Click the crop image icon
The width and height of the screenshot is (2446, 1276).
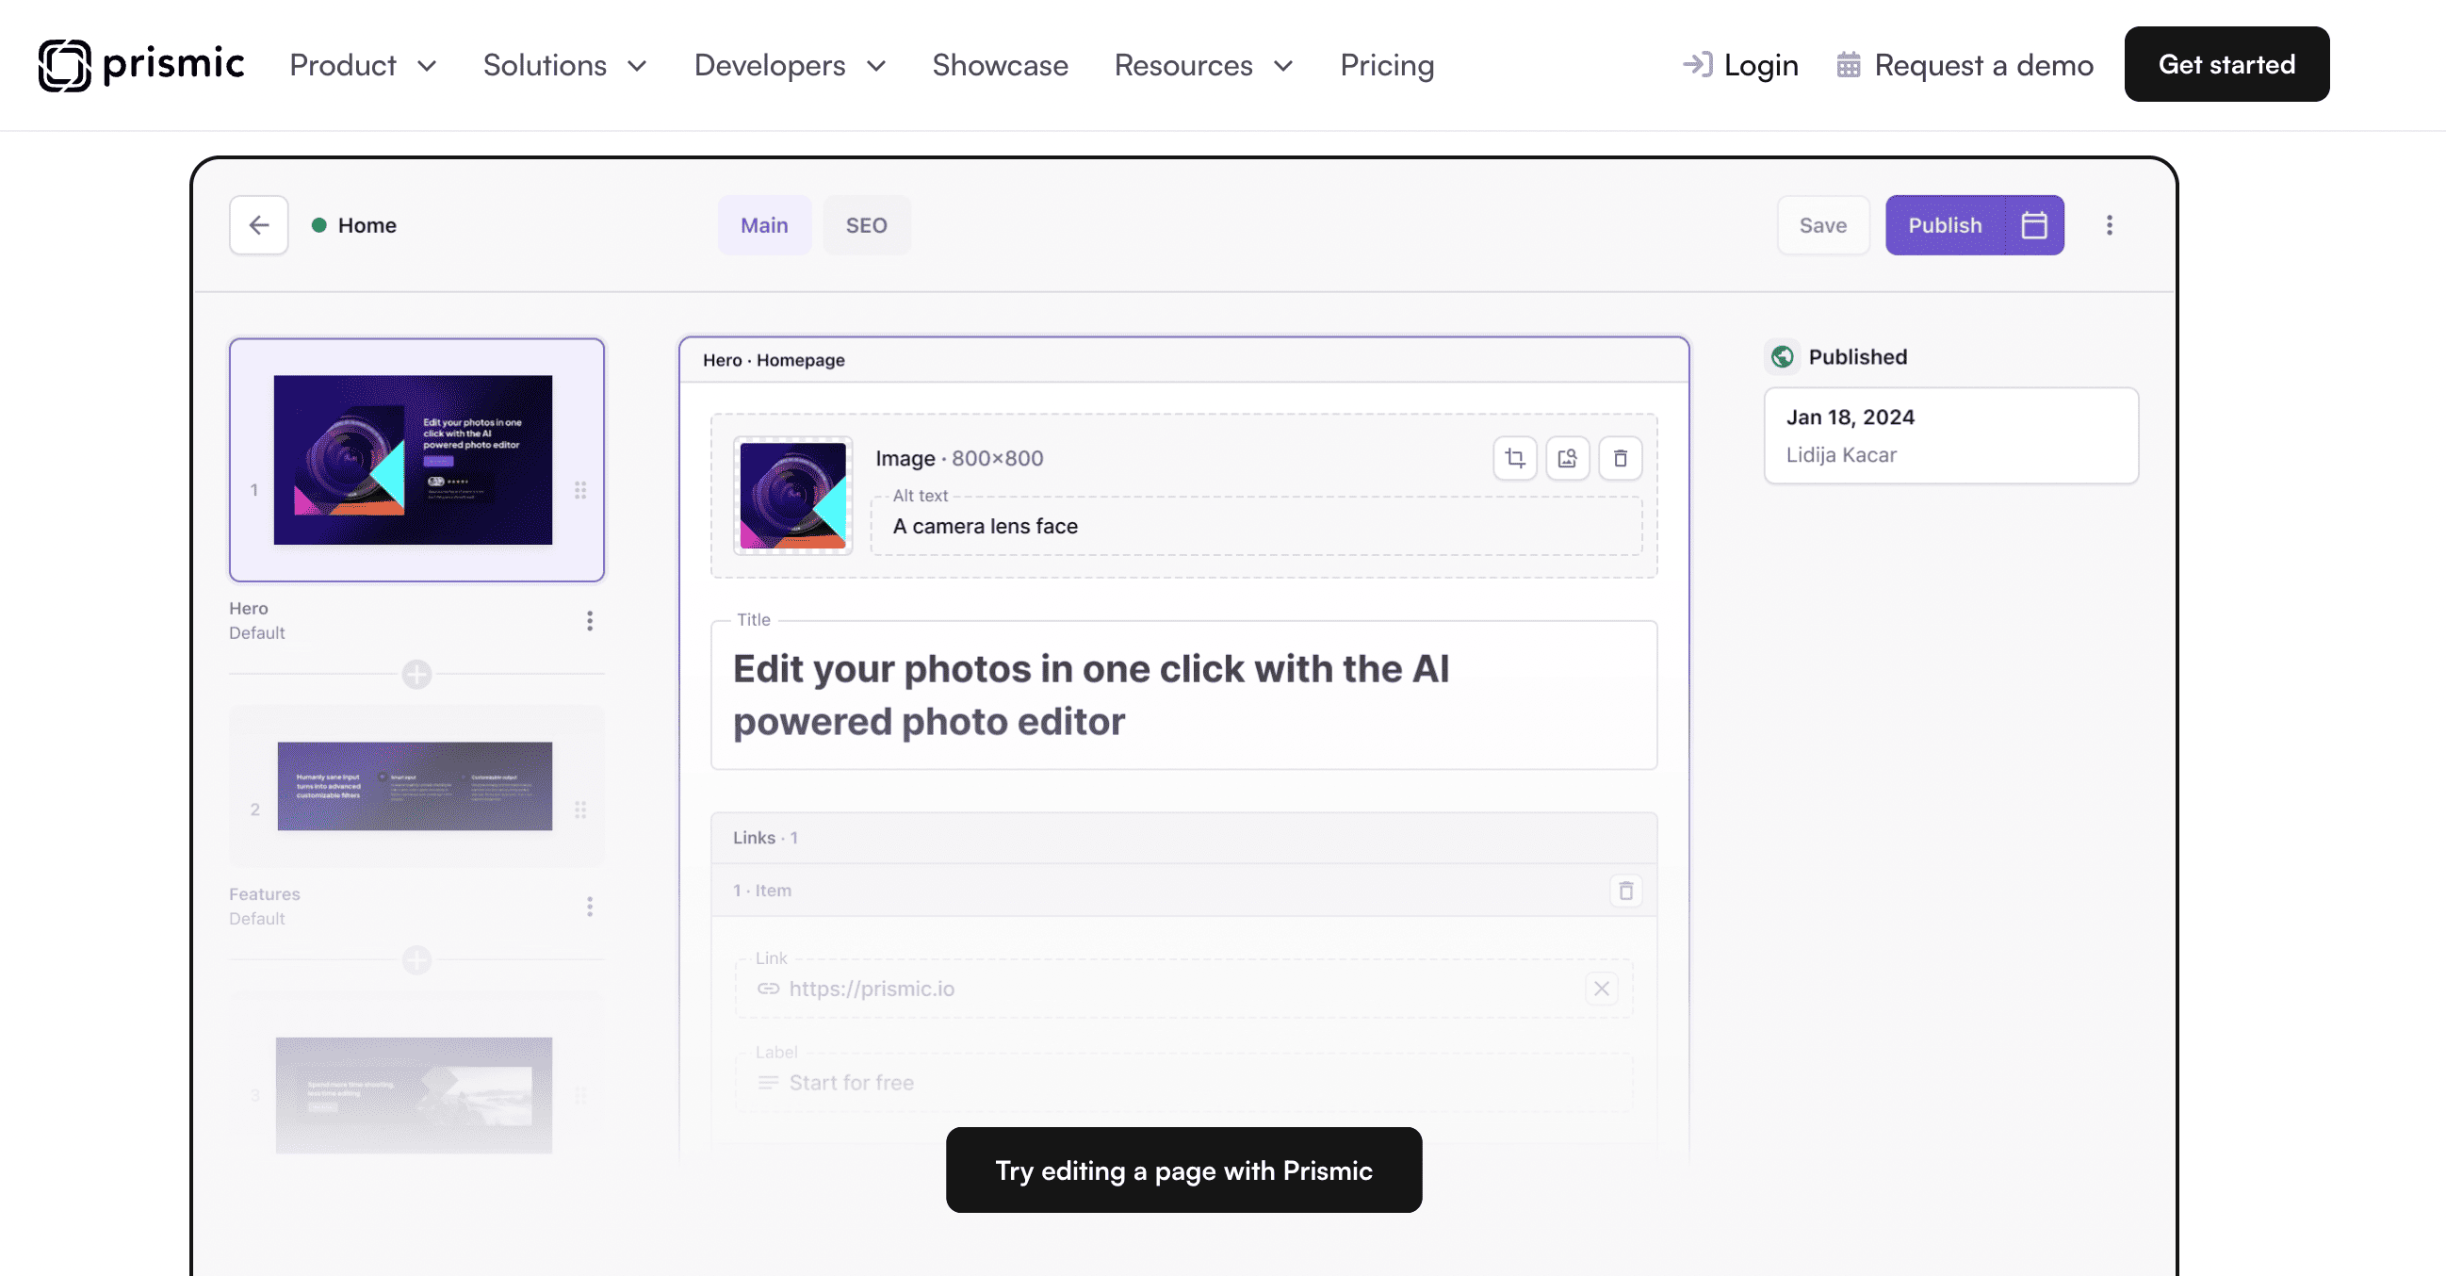1514,459
